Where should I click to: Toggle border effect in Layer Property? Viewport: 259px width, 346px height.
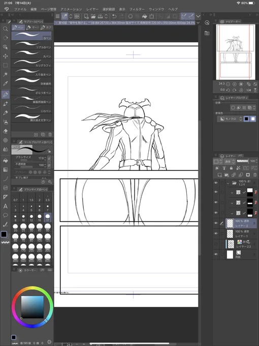[x=233, y=108]
